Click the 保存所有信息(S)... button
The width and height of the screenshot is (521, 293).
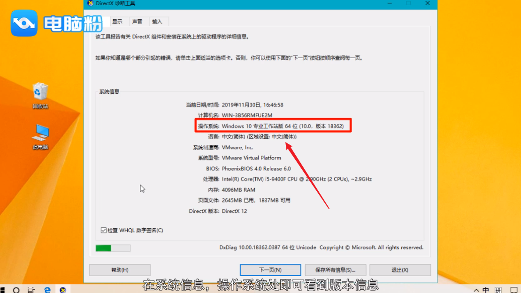[335, 270]
